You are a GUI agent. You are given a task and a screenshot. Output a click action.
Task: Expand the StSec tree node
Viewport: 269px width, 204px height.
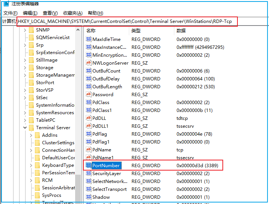pos(25,98)
